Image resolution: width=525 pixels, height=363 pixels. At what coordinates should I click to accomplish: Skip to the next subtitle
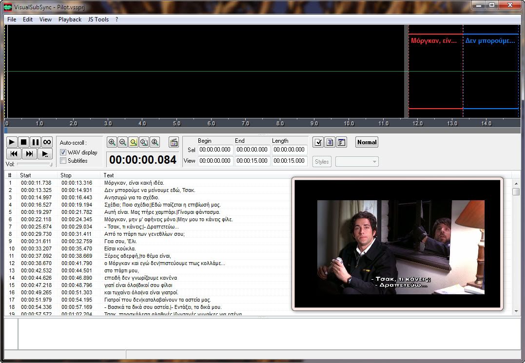pyautogui.click(x=29, y=154)
